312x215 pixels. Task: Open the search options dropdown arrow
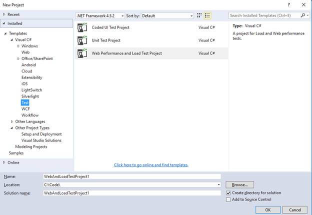tap(308, 15)
